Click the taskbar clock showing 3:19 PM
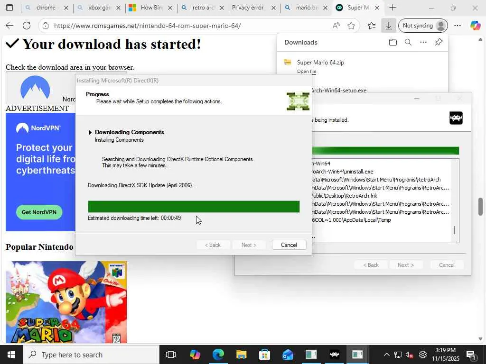 (x=445, y=355)
